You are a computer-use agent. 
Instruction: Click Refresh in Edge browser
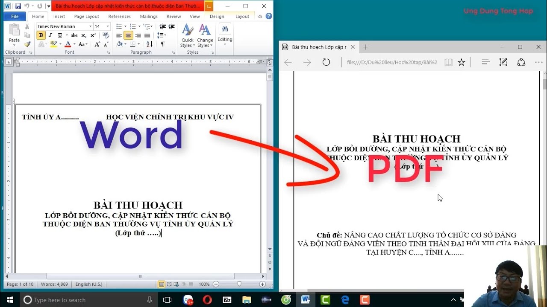(x=326, y=62)
